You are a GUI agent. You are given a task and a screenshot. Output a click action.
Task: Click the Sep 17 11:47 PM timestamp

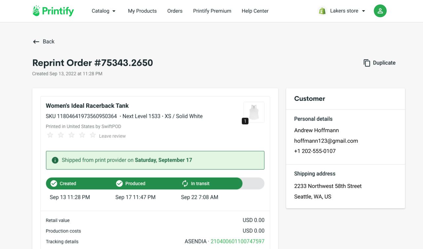pos(135,197)
